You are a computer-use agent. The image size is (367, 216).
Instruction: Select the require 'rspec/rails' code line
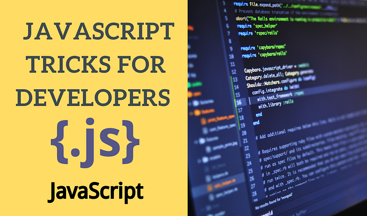pyautogui.click(x=258, y=33)
